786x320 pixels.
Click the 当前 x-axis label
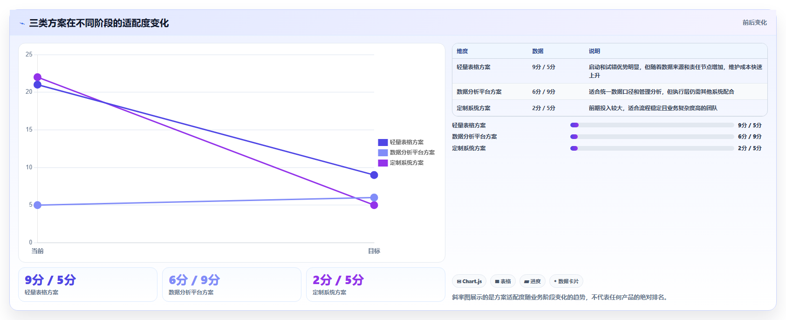click(37, 251)
